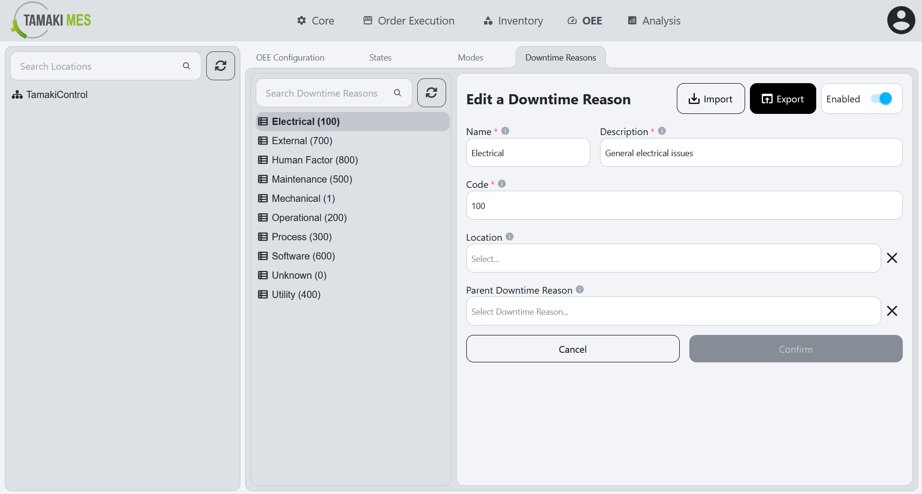The image size is (922, 494).
Task: Switch to the States tab
Action: pyautogui.click(x=380, y=57)
